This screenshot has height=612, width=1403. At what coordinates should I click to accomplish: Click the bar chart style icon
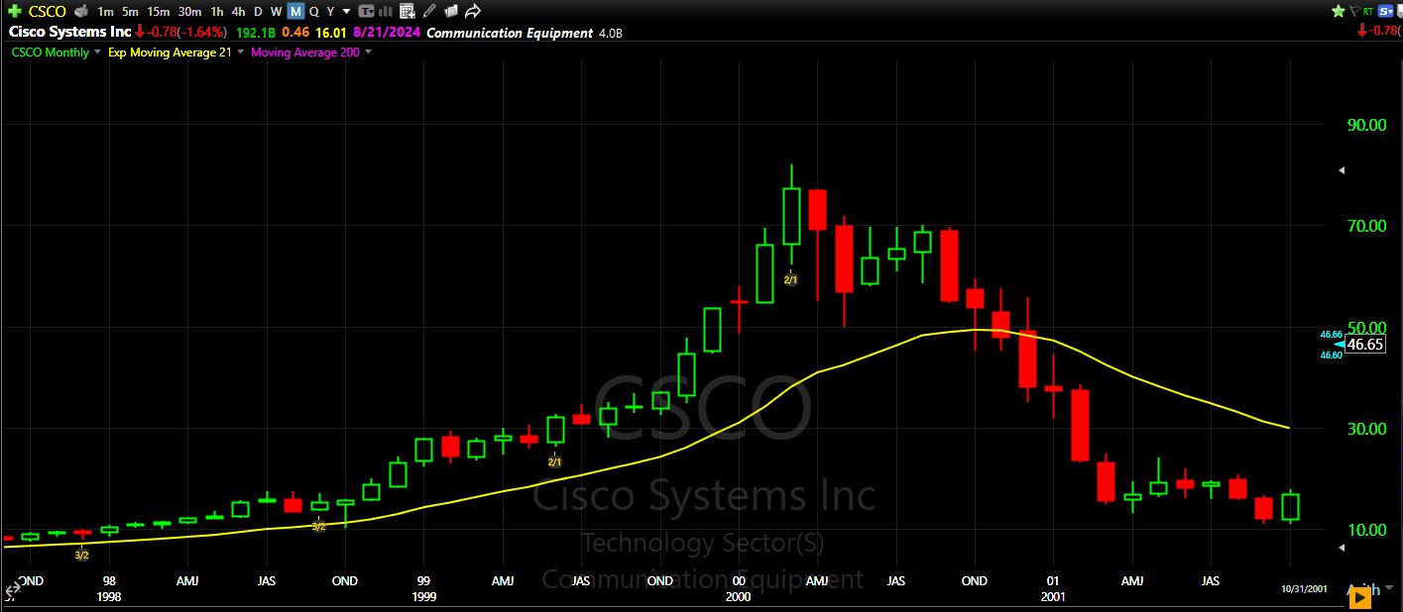coord(387,12)
